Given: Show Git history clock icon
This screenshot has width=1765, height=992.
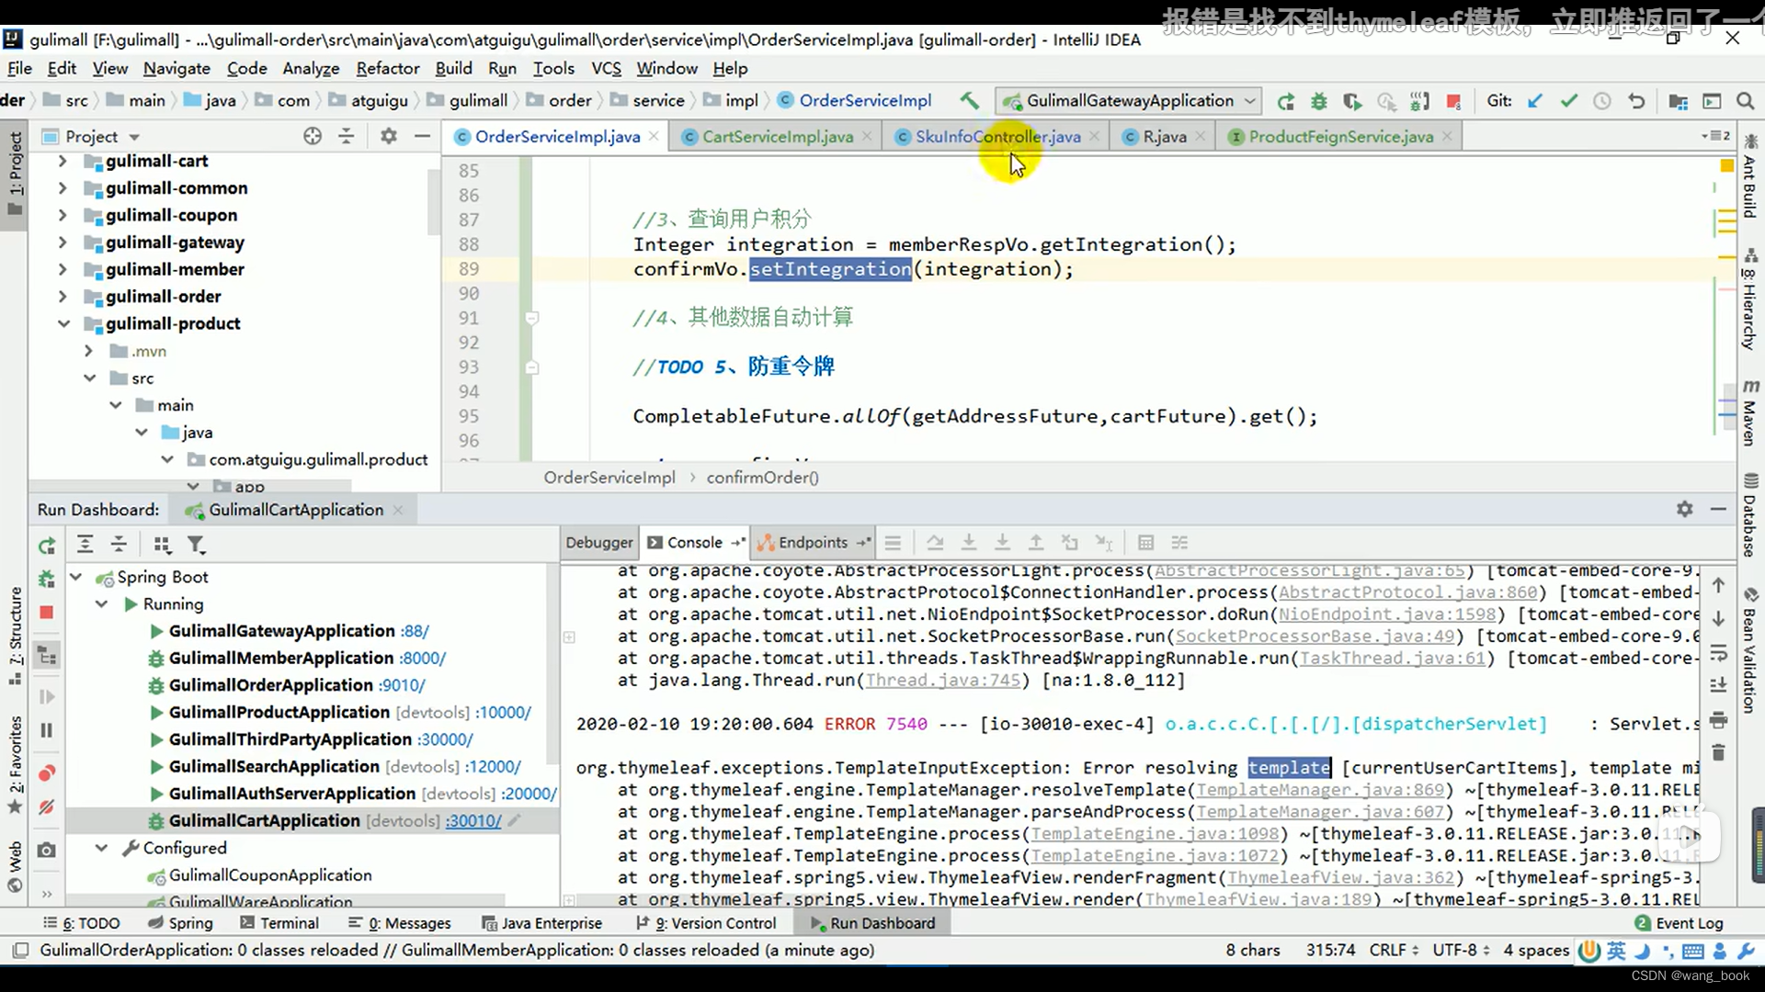Looking at the screenshot, I should 1602,101.
